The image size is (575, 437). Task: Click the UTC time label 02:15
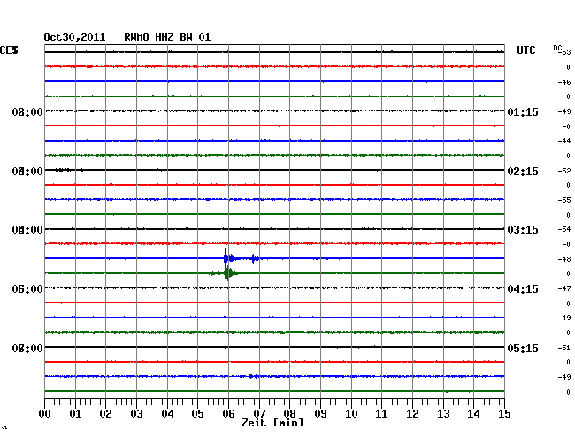click(523, 172)
